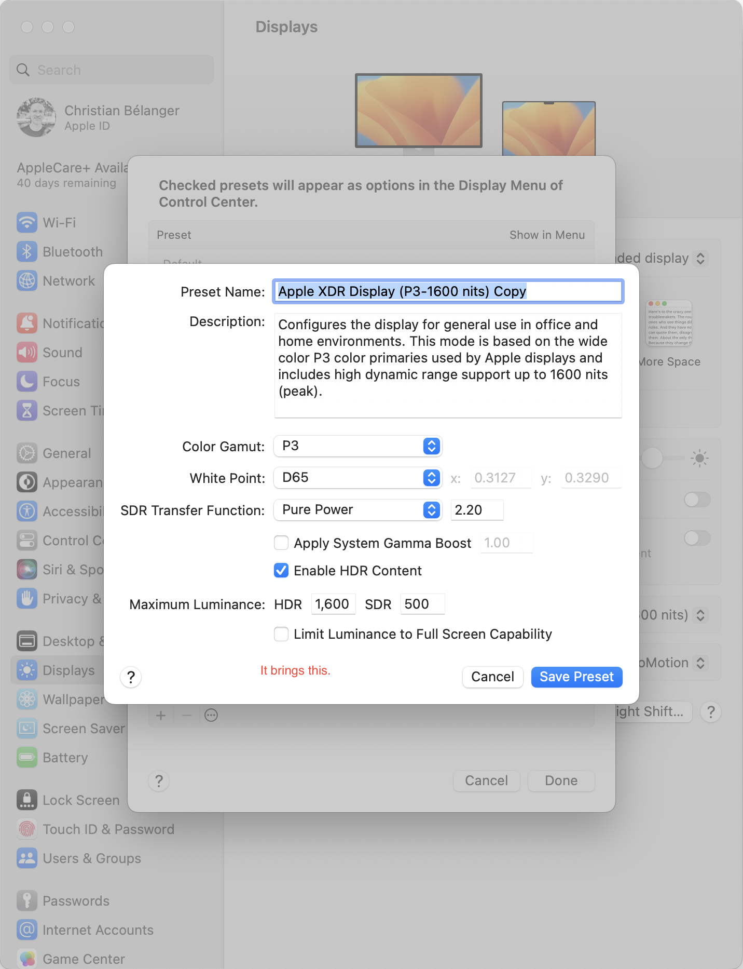Screen dimensions: 743x969
Task: Click Done in the presets list sheet
Action: (x=561, y=781)
